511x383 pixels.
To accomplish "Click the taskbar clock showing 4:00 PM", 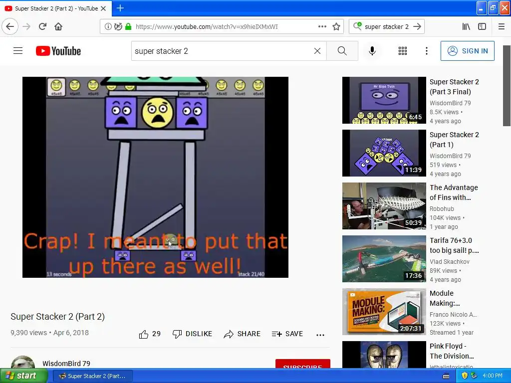I will [493, 376].
